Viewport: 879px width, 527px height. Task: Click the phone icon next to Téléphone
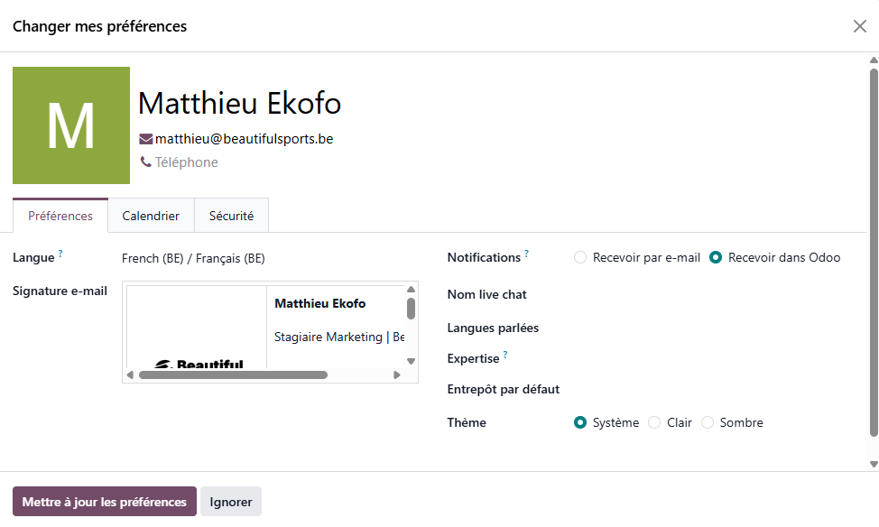(146, 162)
